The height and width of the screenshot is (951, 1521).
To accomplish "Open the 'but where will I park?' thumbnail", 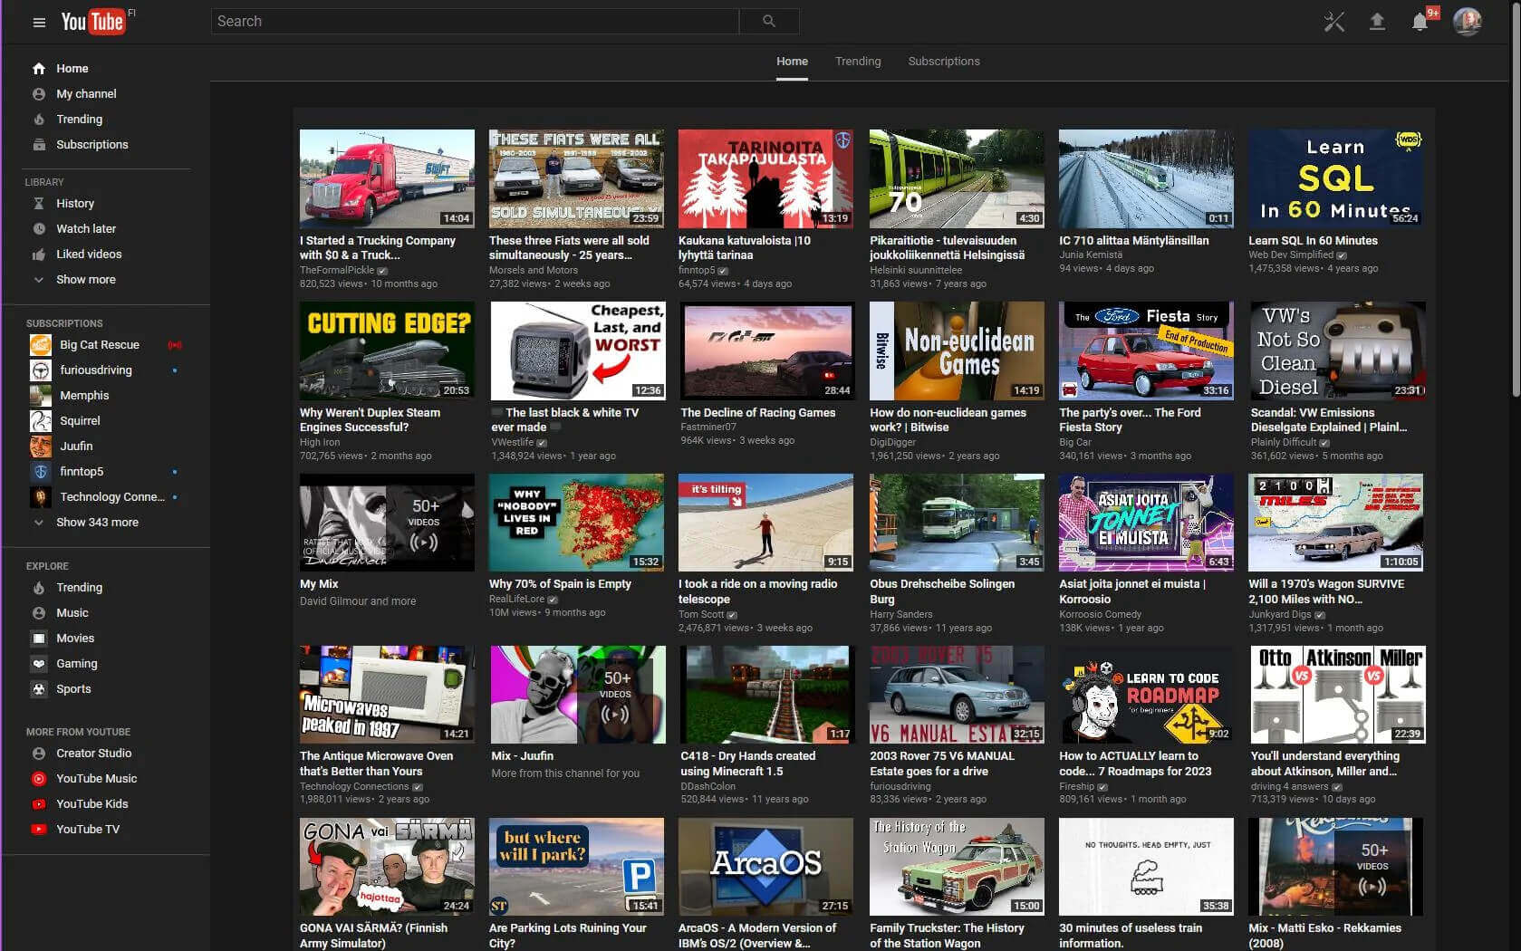I will pos(576,867).
